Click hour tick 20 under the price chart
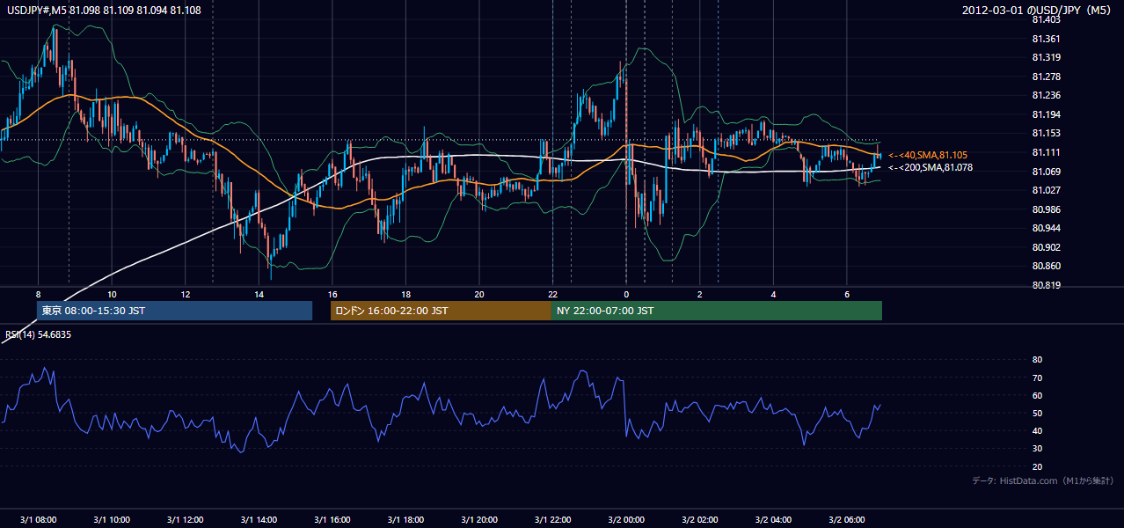 (x=479, y=294)
